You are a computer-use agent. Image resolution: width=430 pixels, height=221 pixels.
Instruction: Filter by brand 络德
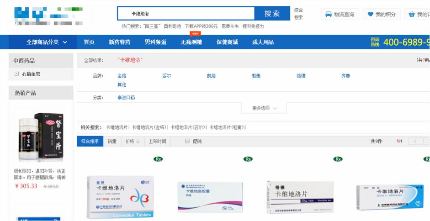[x=301, y=76]
